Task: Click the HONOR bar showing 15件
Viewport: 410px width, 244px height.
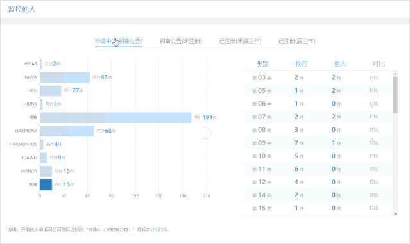Action: (46, 171)
